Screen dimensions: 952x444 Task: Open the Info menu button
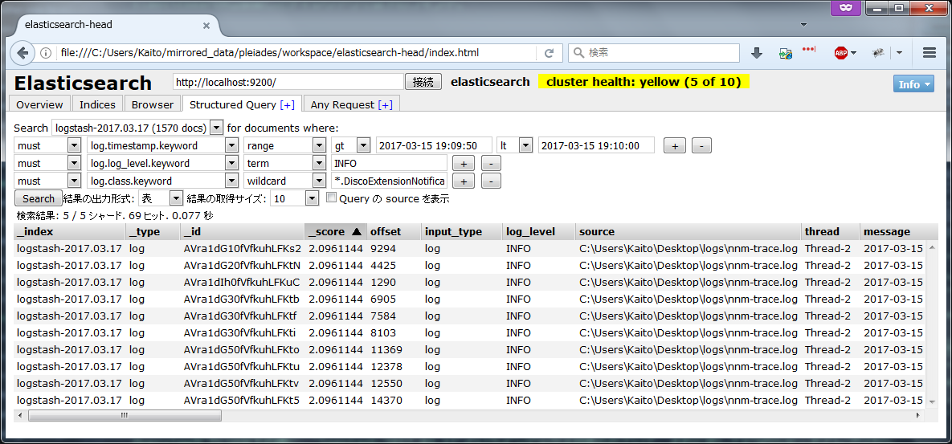(913, 84)
